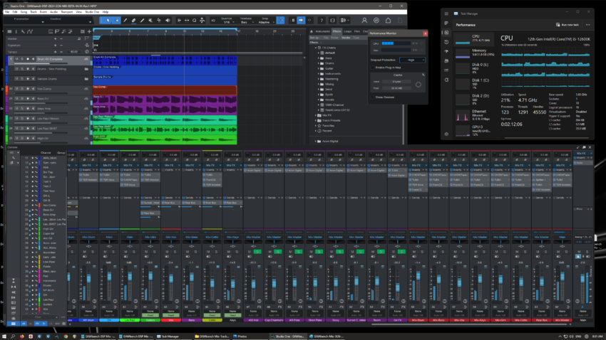606x340 pixels.
Task: Check the Show Devices checkbox
Action: [x=373, y=97]
